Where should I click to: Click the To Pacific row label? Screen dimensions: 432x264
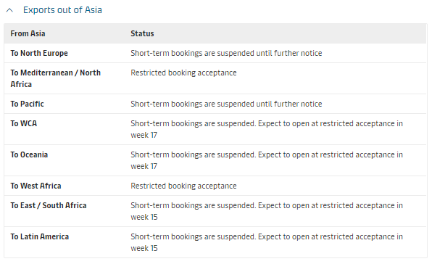tap(28, 104)
